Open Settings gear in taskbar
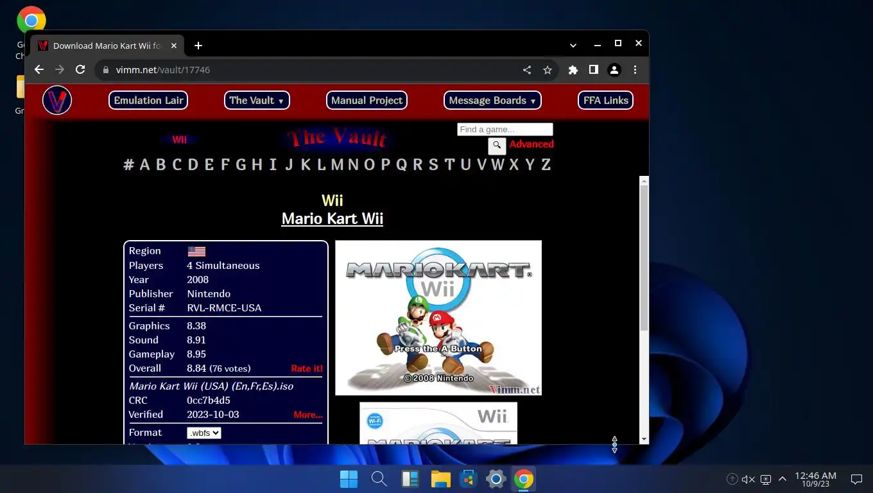This screenshot has height=493, width=873. pyautogui.click(x=496, y=479)
